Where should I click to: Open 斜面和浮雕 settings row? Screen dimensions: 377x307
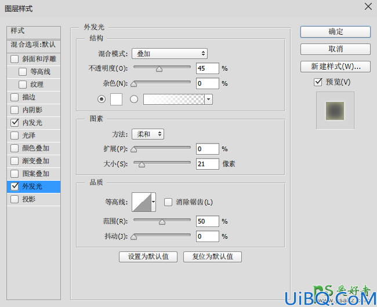[34, 59]
